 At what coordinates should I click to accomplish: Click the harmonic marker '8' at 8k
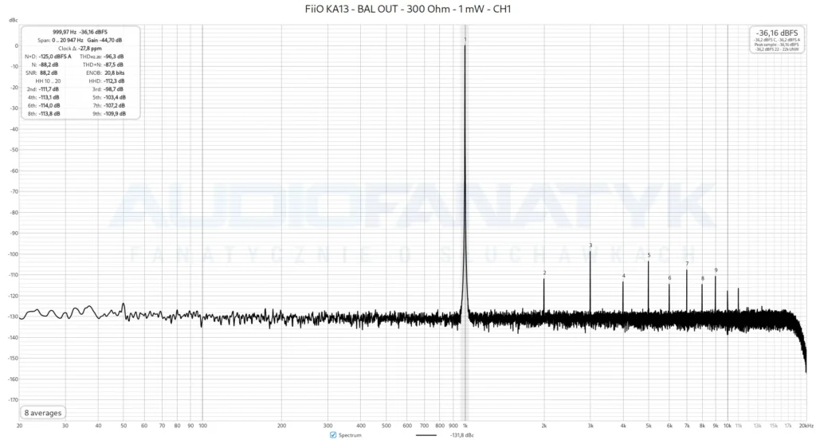pyautogui.click(x=703, y=278)
